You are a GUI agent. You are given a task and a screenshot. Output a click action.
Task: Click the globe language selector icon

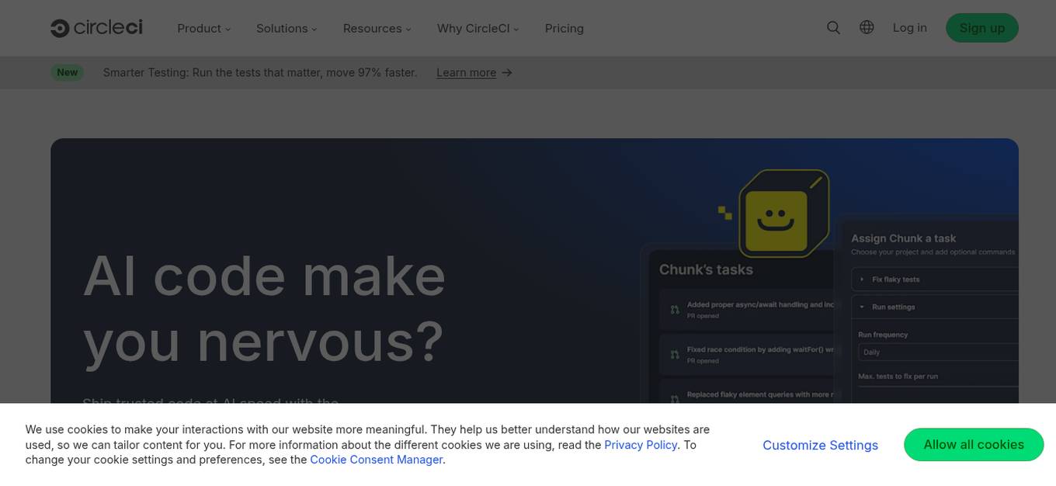(866, 26)
